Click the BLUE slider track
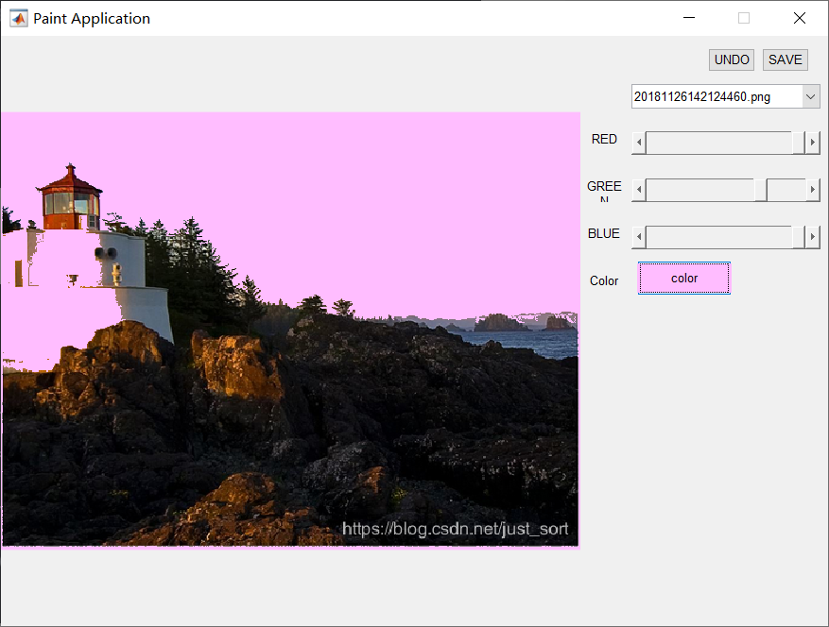This screenshot has width=829, height=627. (718, 237)
